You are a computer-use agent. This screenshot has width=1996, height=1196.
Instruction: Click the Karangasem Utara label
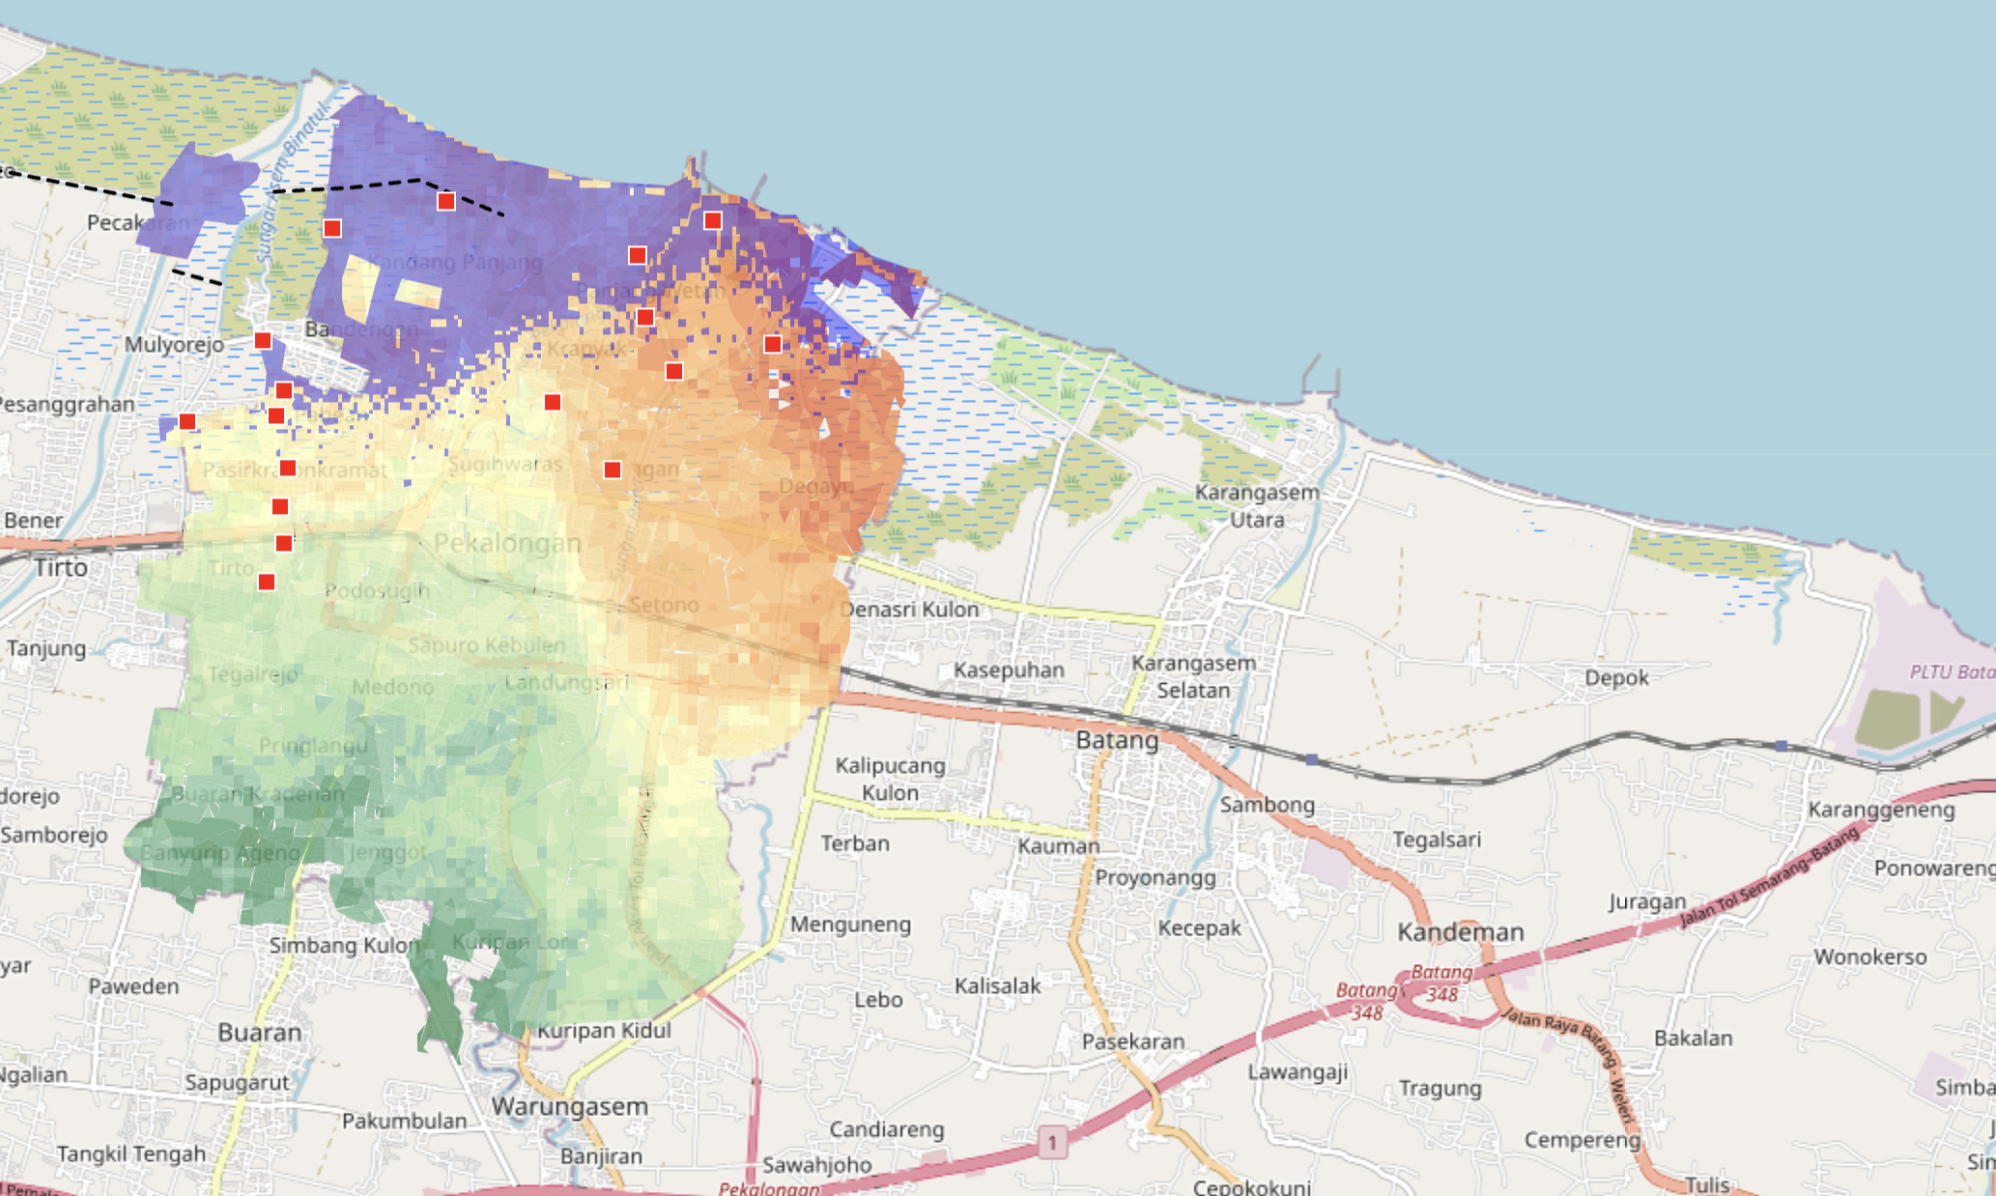tap(1257, 505)
